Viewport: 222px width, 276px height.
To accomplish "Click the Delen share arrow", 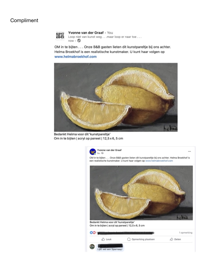I will pos(175,239).
